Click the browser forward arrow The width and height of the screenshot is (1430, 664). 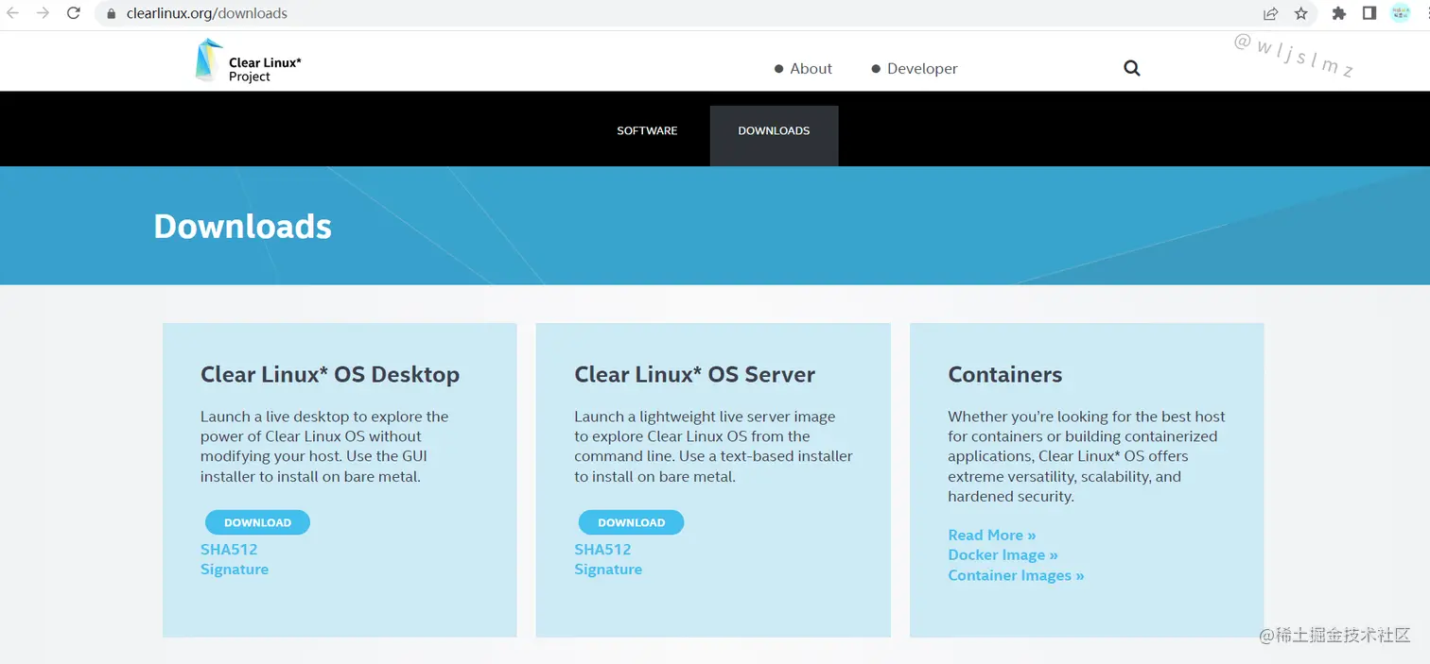click(43, 13)
